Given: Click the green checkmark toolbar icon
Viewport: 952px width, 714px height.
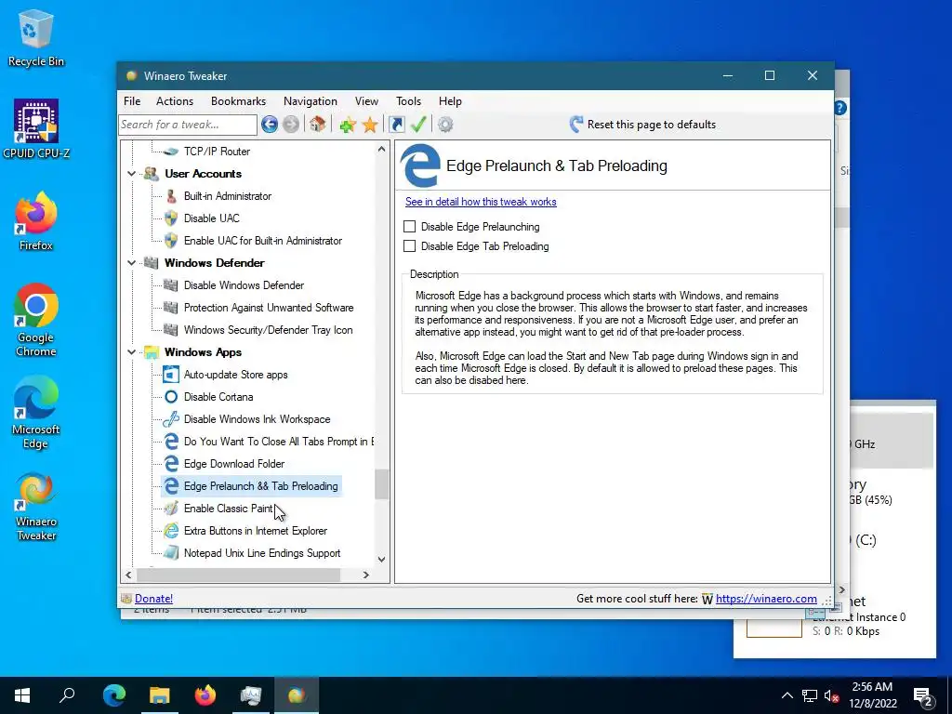Looking at the screenshot, I should tap(418, 125).
